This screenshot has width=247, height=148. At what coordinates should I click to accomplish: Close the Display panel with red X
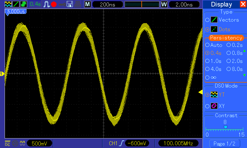243,4
